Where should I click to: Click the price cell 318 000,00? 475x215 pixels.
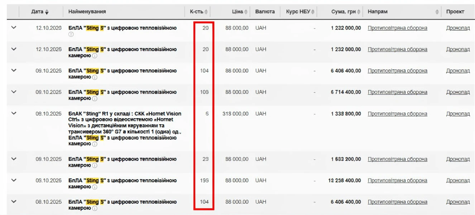[x=235, y=114]
